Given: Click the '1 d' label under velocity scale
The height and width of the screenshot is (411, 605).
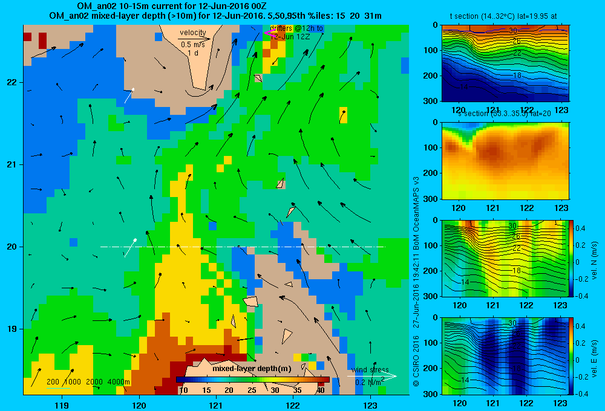Looking at the screenshot, I should (193, 53).
